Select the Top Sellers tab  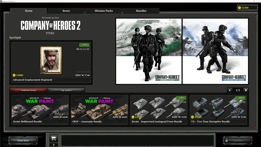coord(66,90)
